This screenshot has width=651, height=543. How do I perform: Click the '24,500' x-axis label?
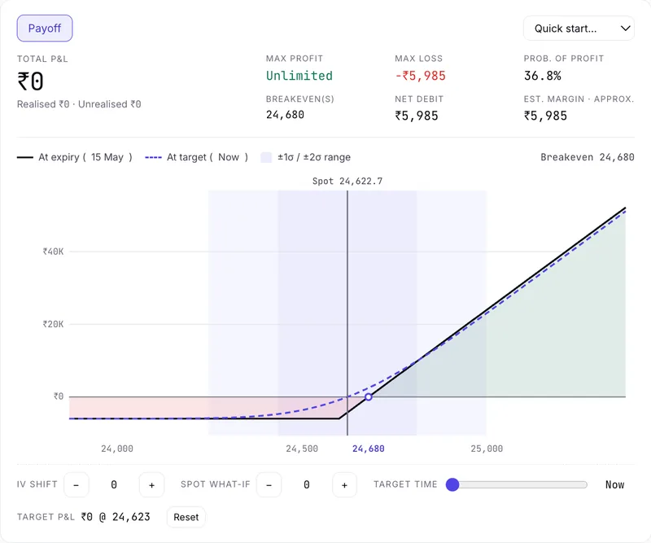302,449
